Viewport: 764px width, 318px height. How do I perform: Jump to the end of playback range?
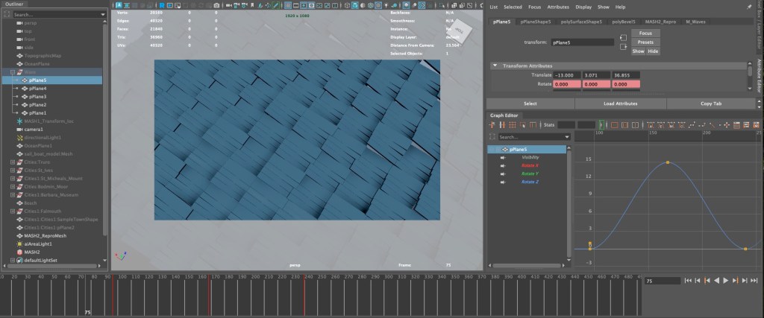[x=753, y=281]
